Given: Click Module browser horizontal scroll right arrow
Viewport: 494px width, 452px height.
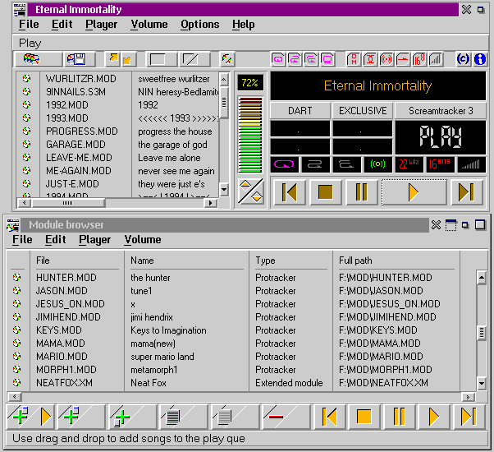Looking at the screenshot, I should (x=469, y=397).
